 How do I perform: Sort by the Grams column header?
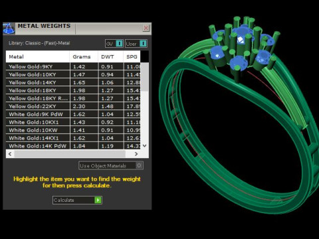tap(84, 56)
